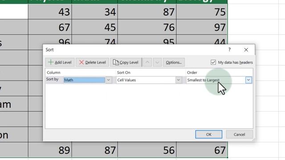285x160 pixels.
Task: Select the Math sort-by column field
Action: pos(84,80)
